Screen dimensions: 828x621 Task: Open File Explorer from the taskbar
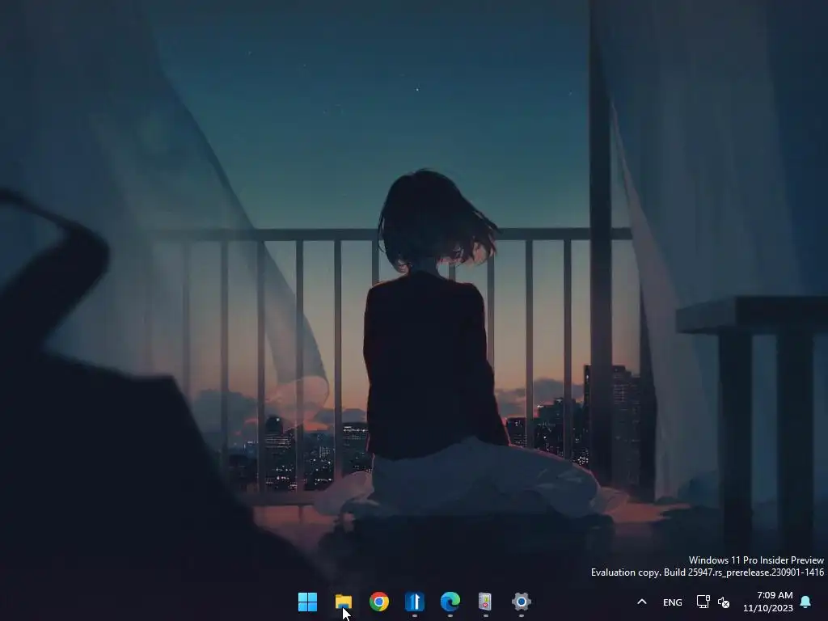click(343, 602)
